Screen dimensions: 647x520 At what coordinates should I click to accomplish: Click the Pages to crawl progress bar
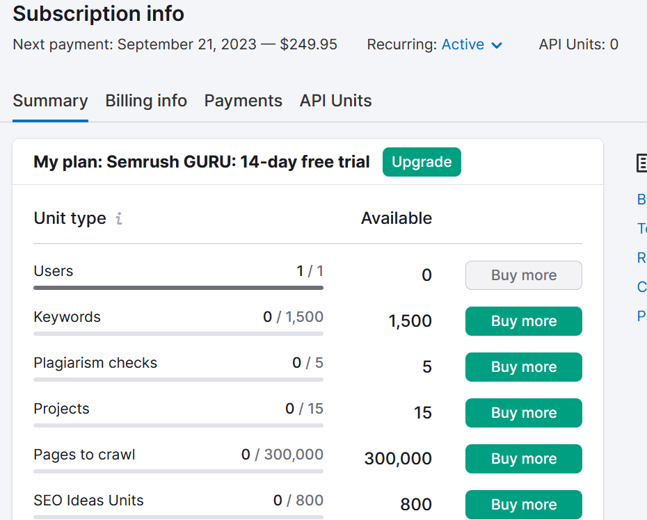pos(178,471)
